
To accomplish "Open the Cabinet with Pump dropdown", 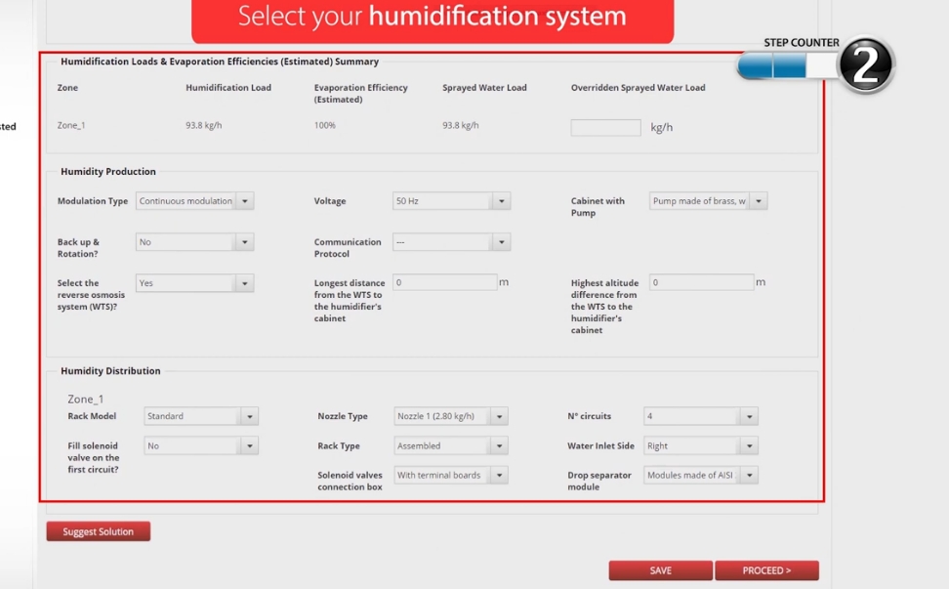I will pos(708,201).
